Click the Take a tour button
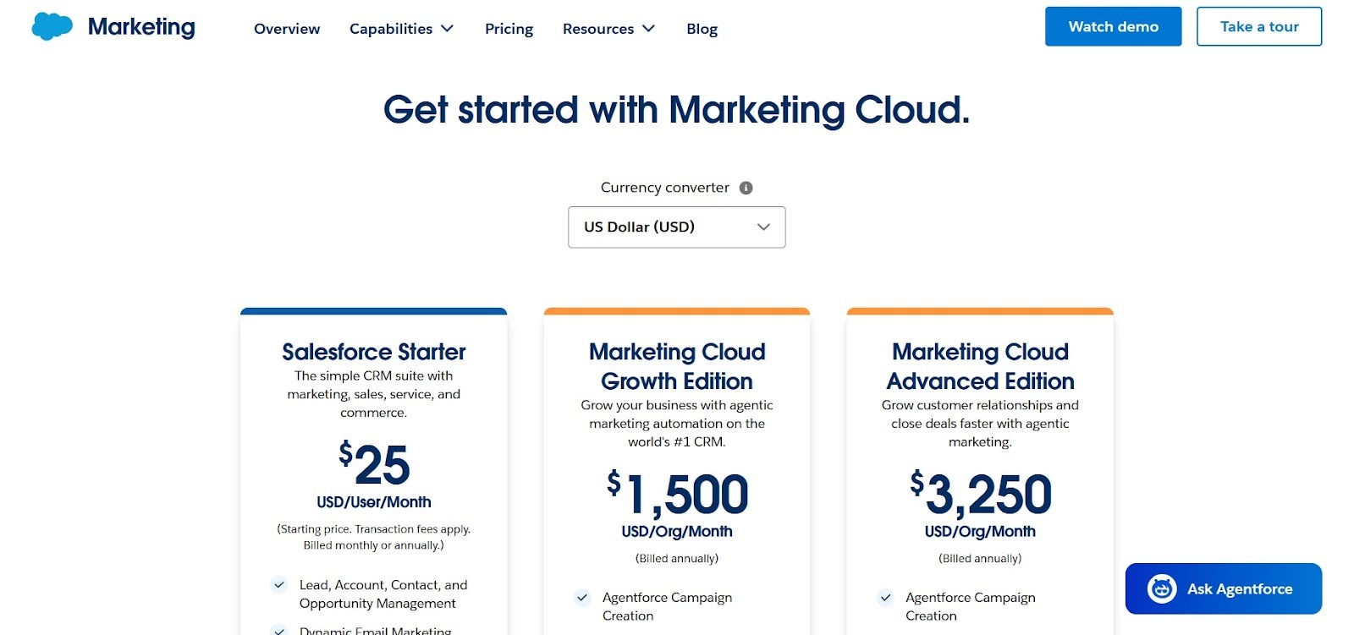Viewport: 1354px width, 635px height. (x=1258, y=26)
